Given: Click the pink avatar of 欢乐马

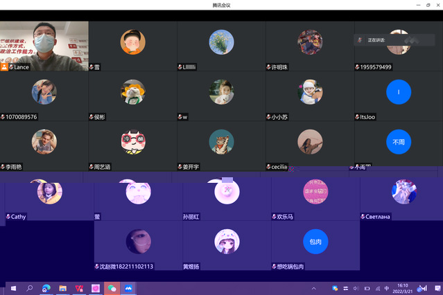Looking at the screenshot, I should [x=315, y=192].
